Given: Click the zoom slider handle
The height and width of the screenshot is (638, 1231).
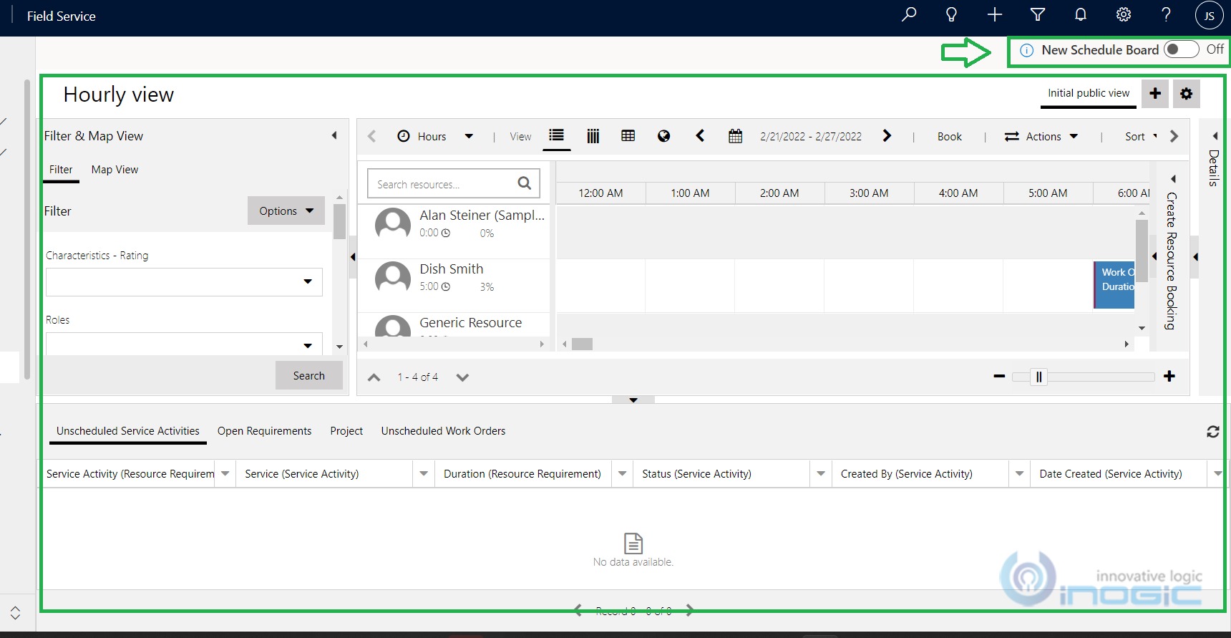Looking at the screenshot, I should pyautogui.click(x=1038, y=377).
